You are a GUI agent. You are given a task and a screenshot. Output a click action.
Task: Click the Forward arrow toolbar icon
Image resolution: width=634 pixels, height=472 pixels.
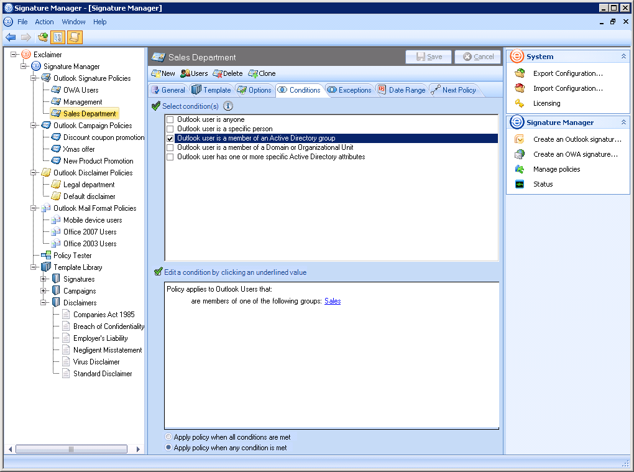click(x=26, y=37)
